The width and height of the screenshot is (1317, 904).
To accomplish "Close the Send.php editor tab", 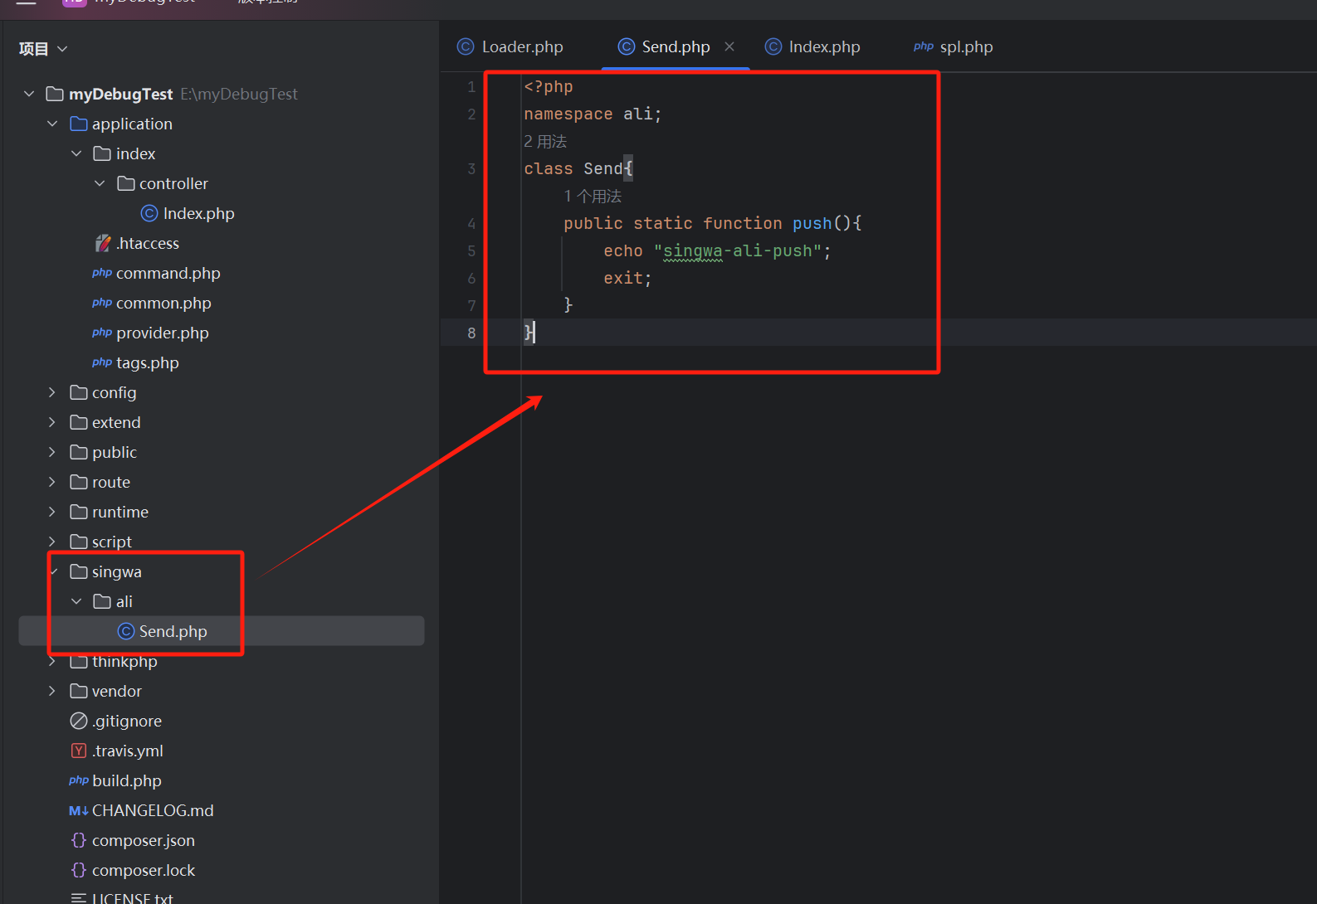I will (x=729, y=47).
